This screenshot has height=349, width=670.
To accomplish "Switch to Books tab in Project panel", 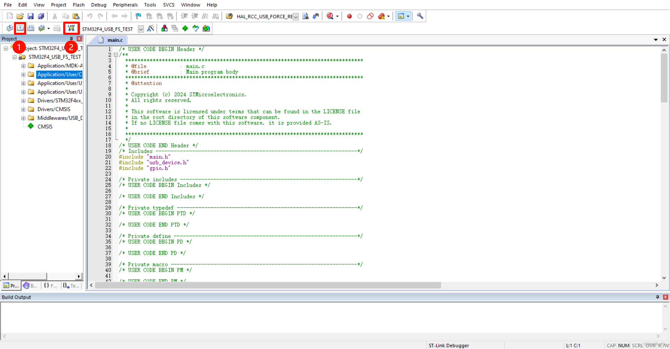I will point(30,286).
